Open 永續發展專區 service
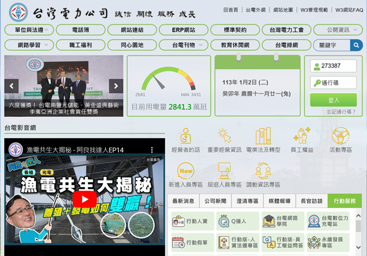The image size is (367, 256). (328, 242)
